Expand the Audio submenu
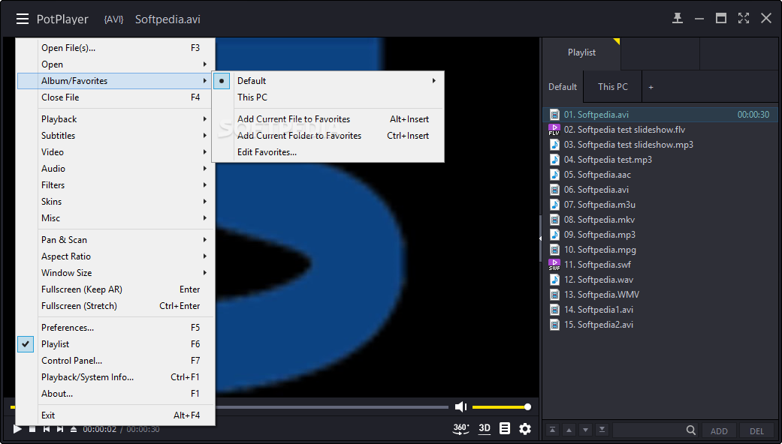Viewport: 782px width, 444px height. tap(116, 168)
